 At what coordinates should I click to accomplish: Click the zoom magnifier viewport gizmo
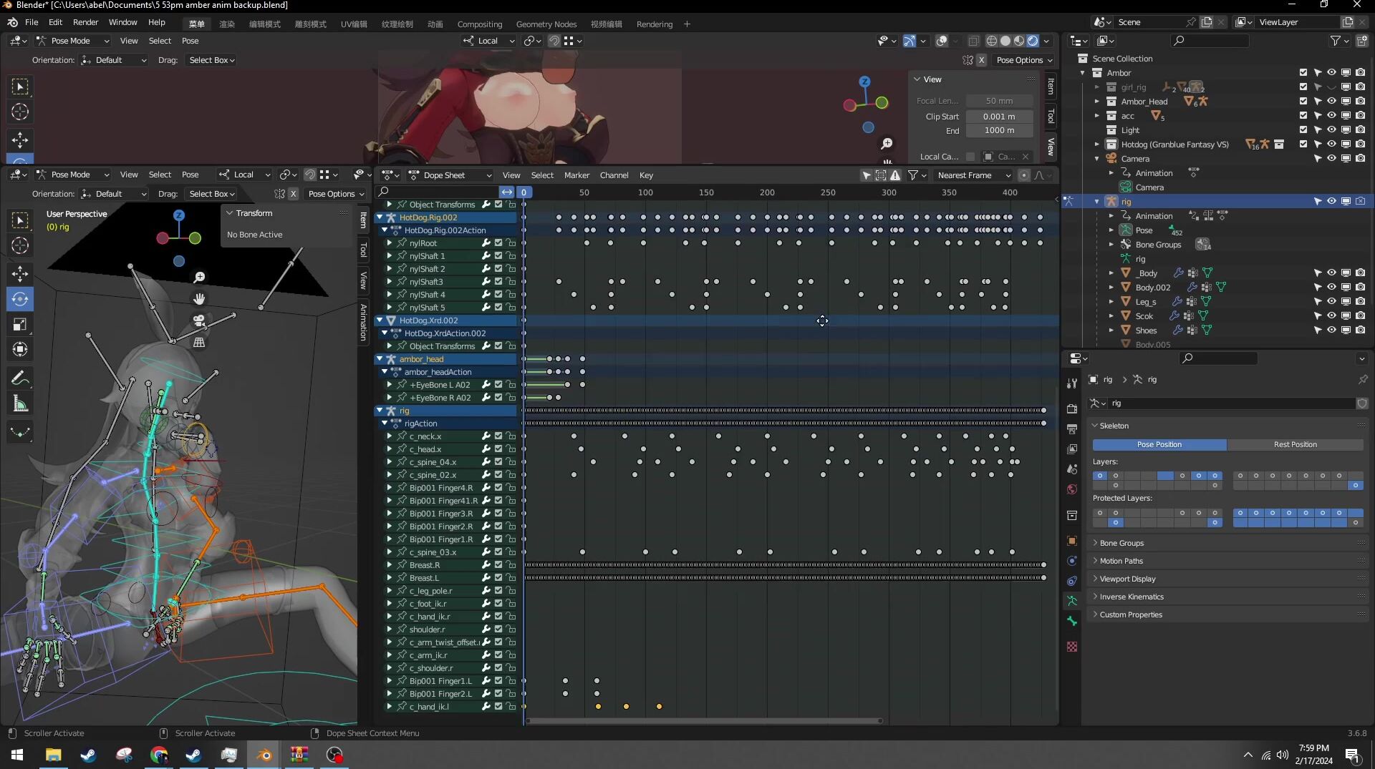point(200,277)
